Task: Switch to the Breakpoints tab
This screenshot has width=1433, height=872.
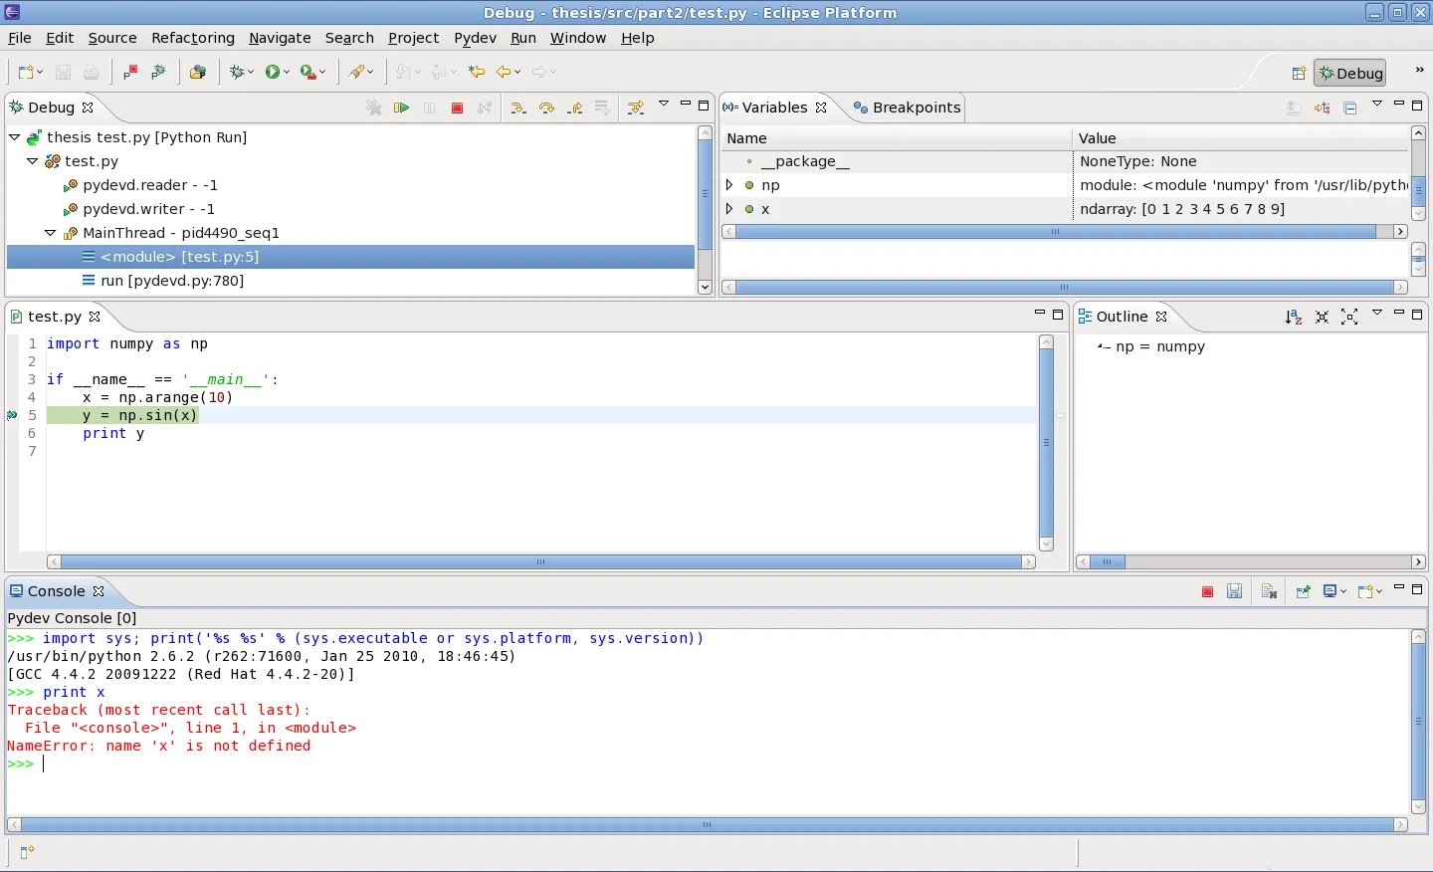Action: 907,108
